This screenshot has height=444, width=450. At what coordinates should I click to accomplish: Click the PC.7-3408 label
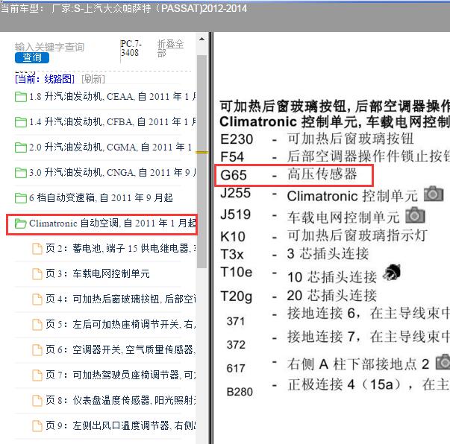131,48
